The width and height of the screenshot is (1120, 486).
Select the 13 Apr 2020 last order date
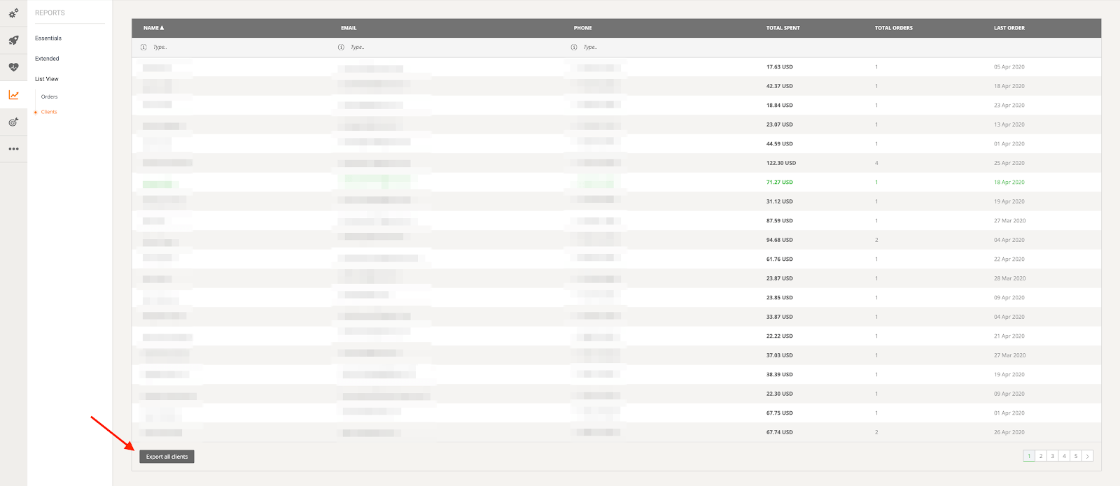tap(1009, 124)
